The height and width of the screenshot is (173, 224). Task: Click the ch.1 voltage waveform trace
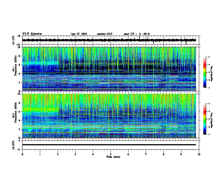coord(109,40)
